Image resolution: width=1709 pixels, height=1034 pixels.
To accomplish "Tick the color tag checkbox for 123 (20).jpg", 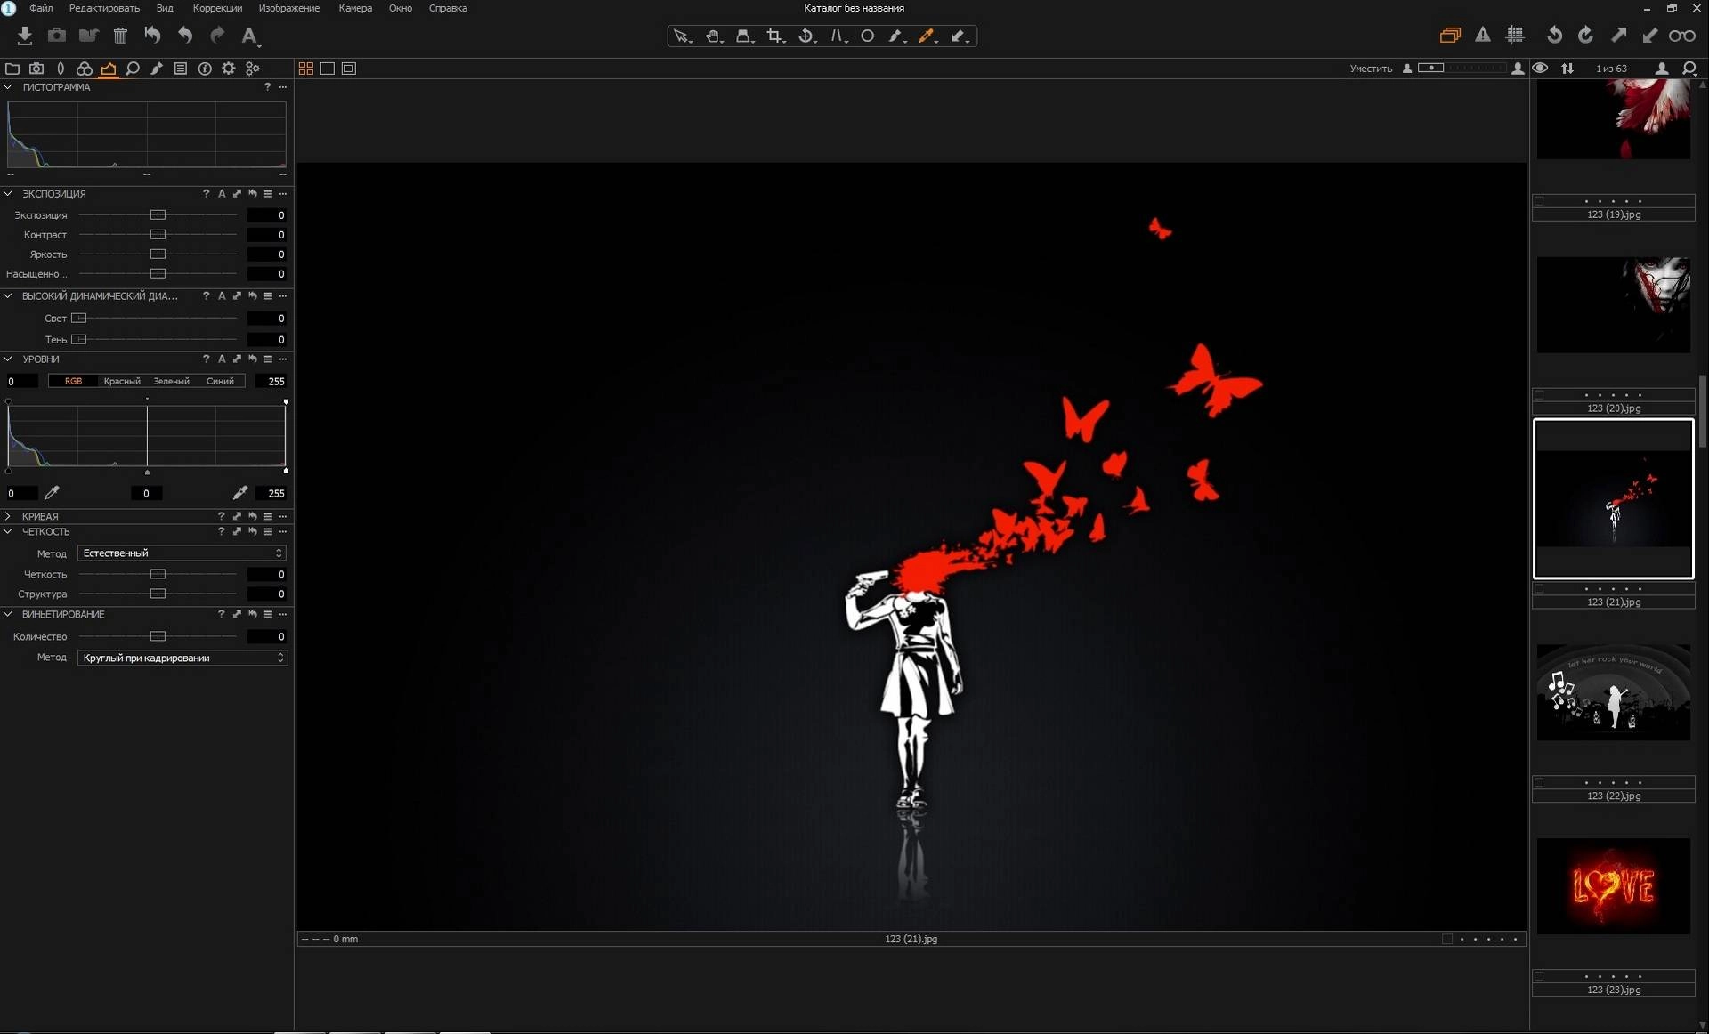I will click(1540, 395).
